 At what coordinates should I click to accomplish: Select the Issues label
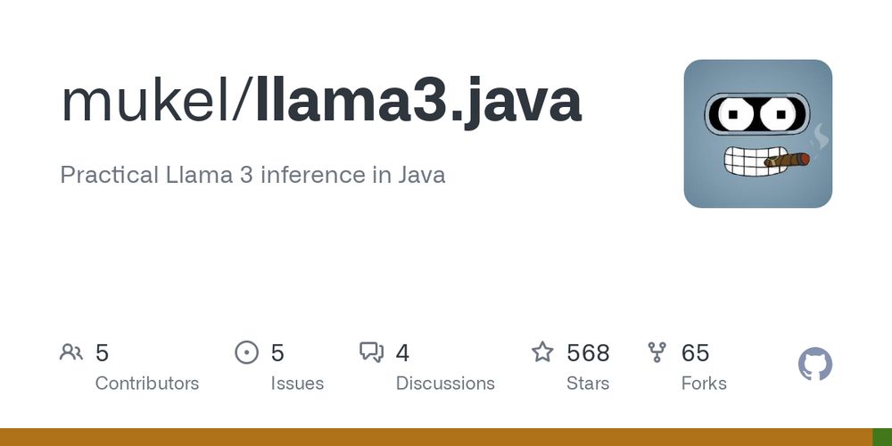coord(297,384)
